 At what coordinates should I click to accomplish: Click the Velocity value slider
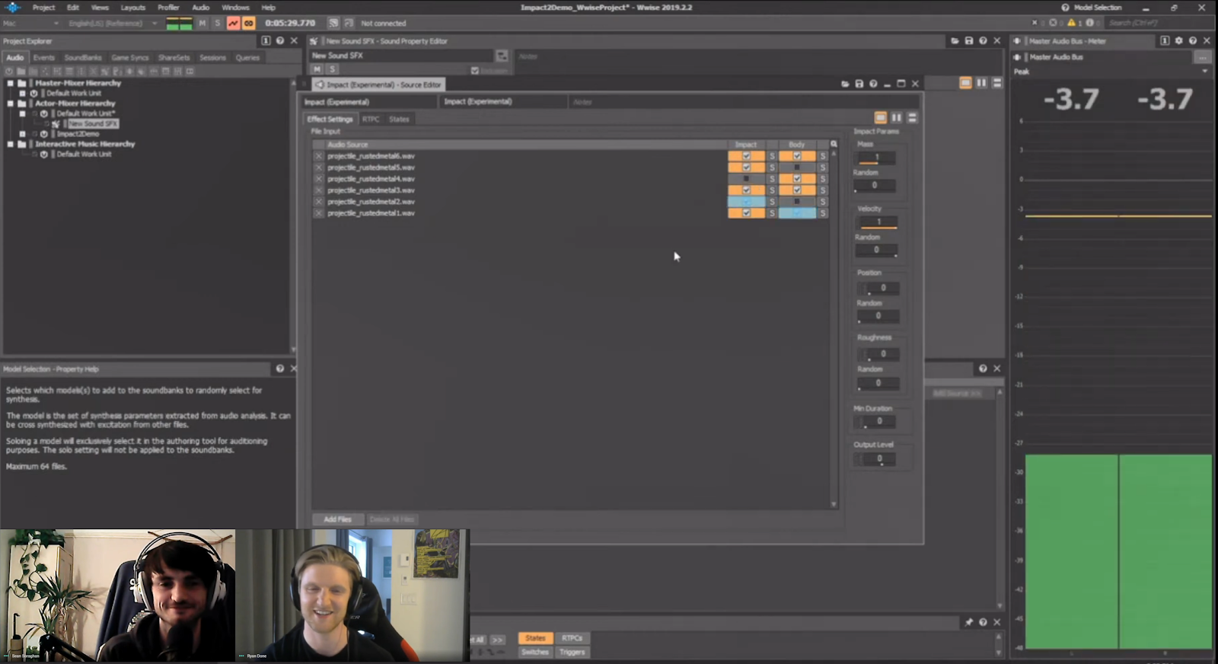(878, 222)
